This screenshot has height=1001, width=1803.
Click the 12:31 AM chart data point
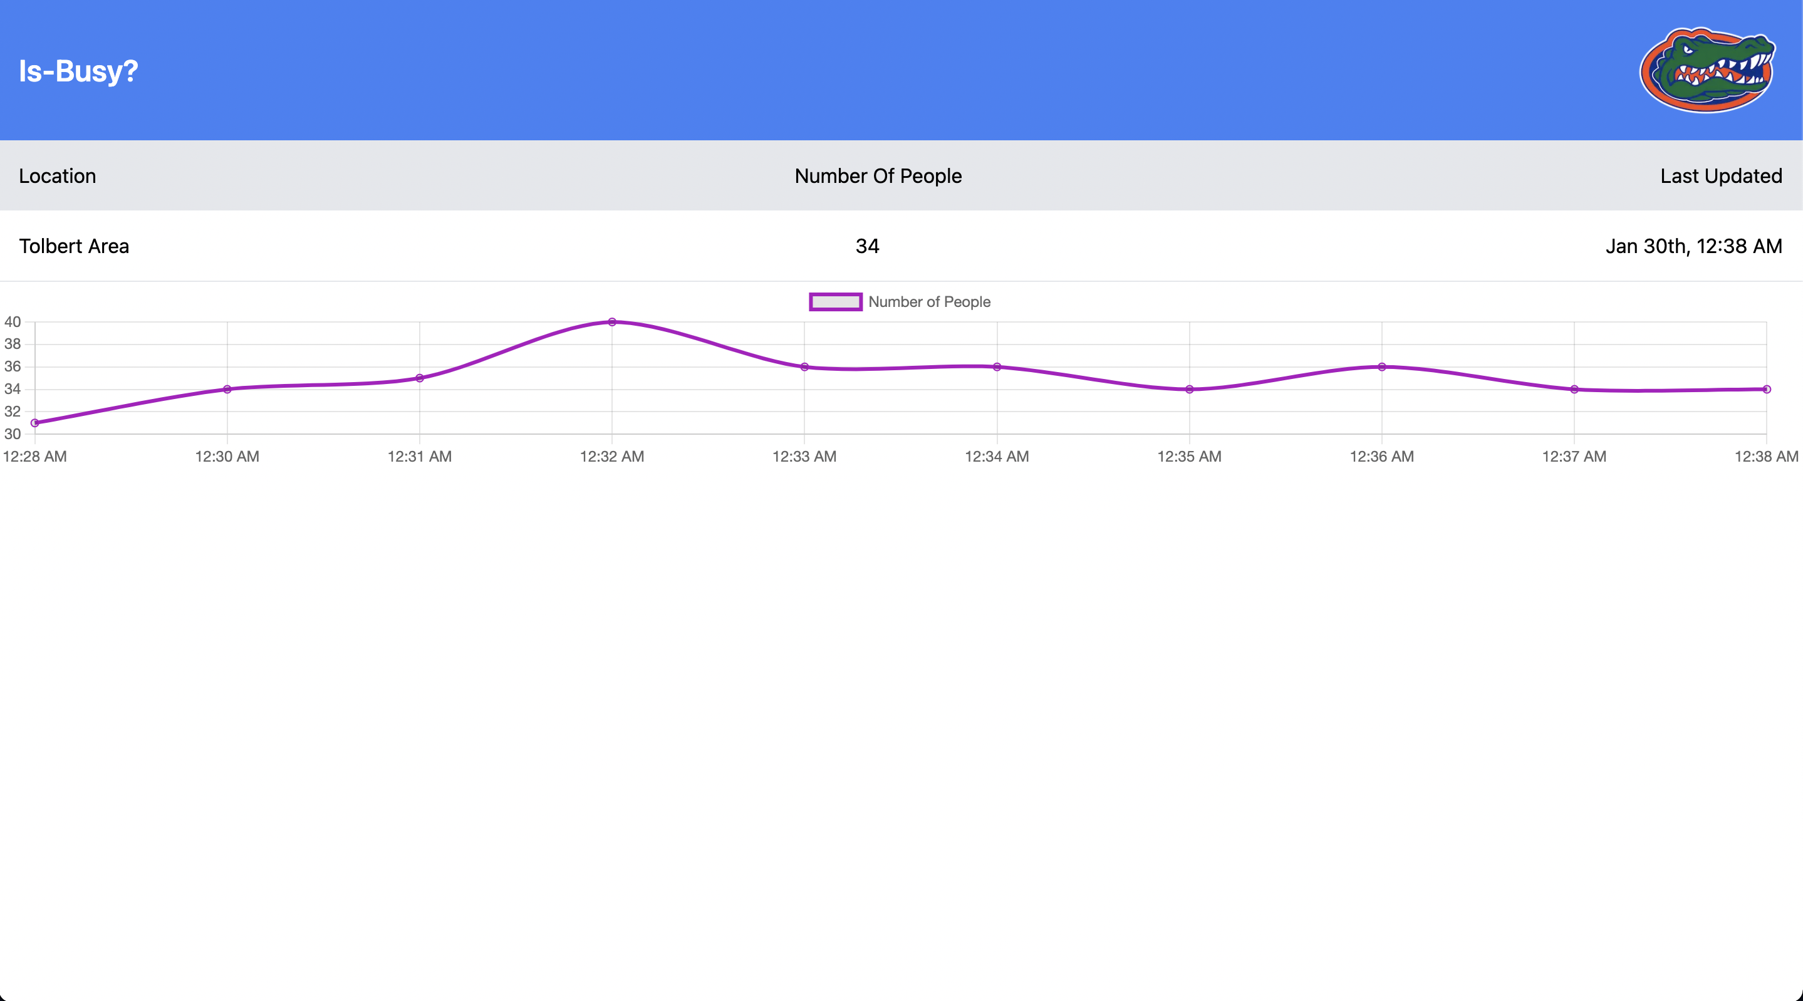pos(420,378)
